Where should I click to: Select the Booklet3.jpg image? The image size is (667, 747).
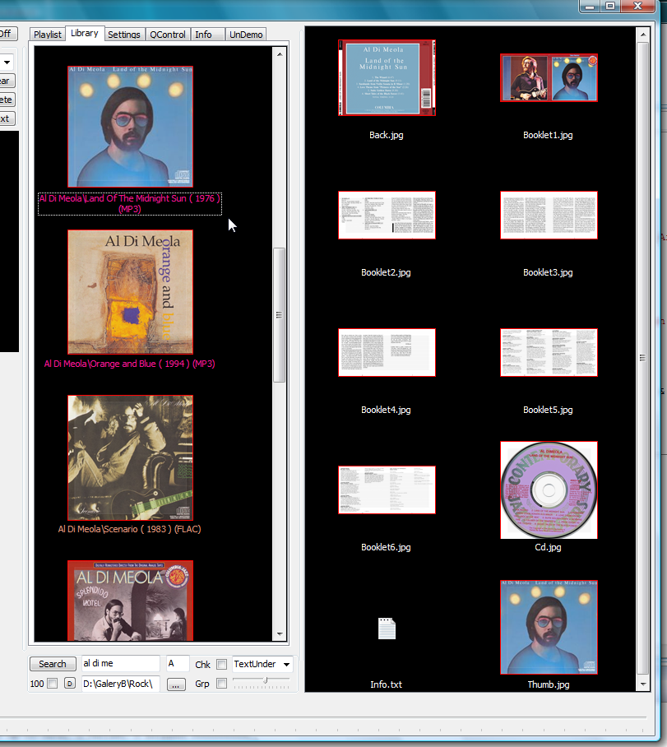549,216
